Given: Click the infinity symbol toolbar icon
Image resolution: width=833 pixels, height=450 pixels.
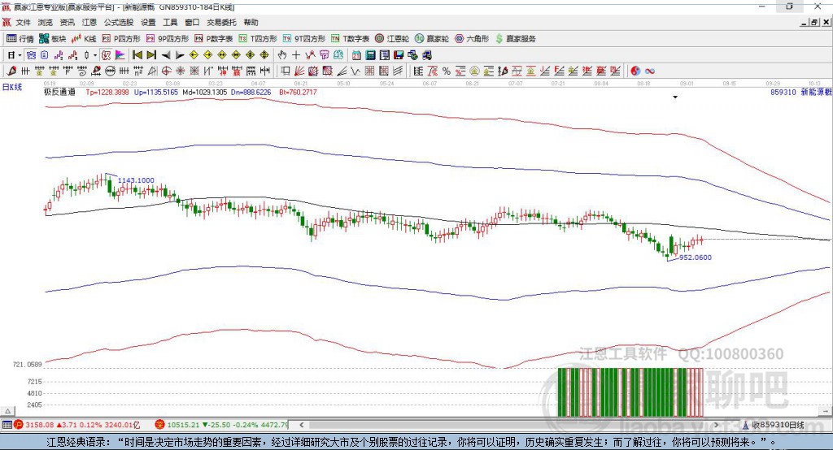Looking at the screenshot, I should 650,71.
